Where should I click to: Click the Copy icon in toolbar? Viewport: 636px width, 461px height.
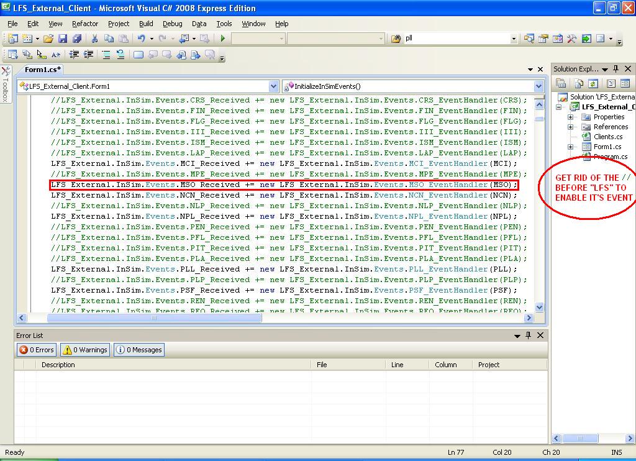109,39
